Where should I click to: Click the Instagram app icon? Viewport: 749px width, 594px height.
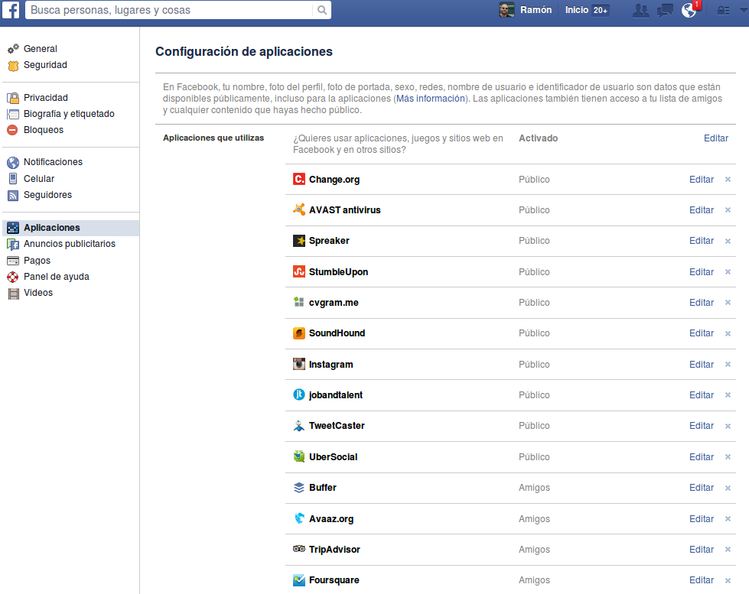tap(299, 365)
